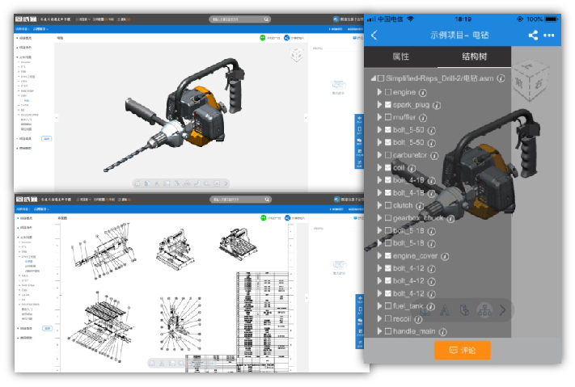Show info for engine_cover

click(445, 257)
